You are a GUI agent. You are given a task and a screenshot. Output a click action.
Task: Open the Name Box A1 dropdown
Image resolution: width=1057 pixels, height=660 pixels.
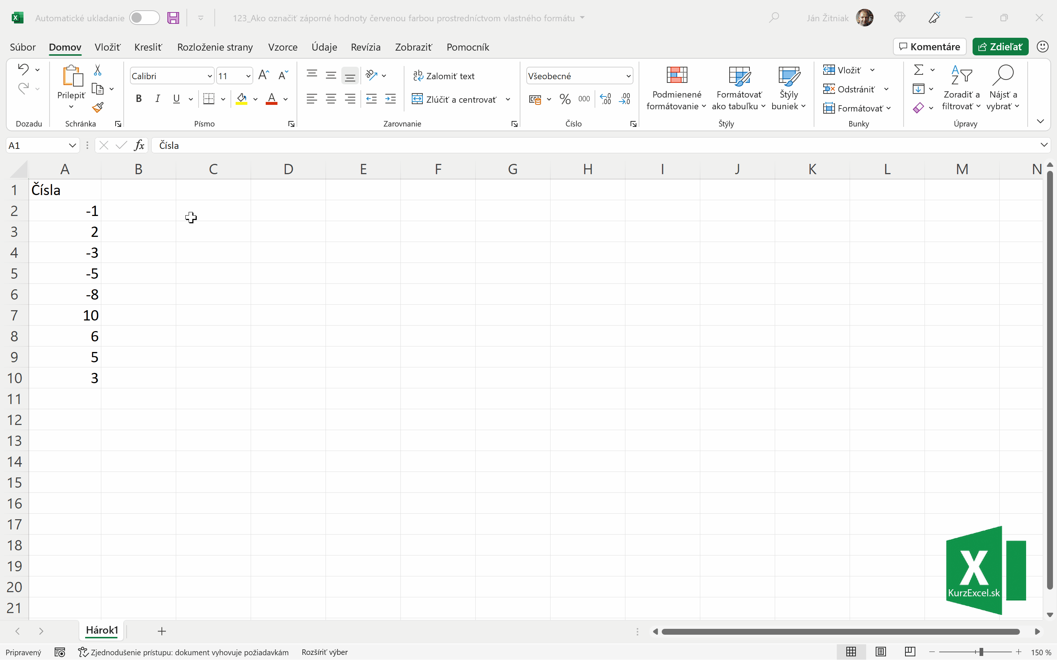point(72,145)
